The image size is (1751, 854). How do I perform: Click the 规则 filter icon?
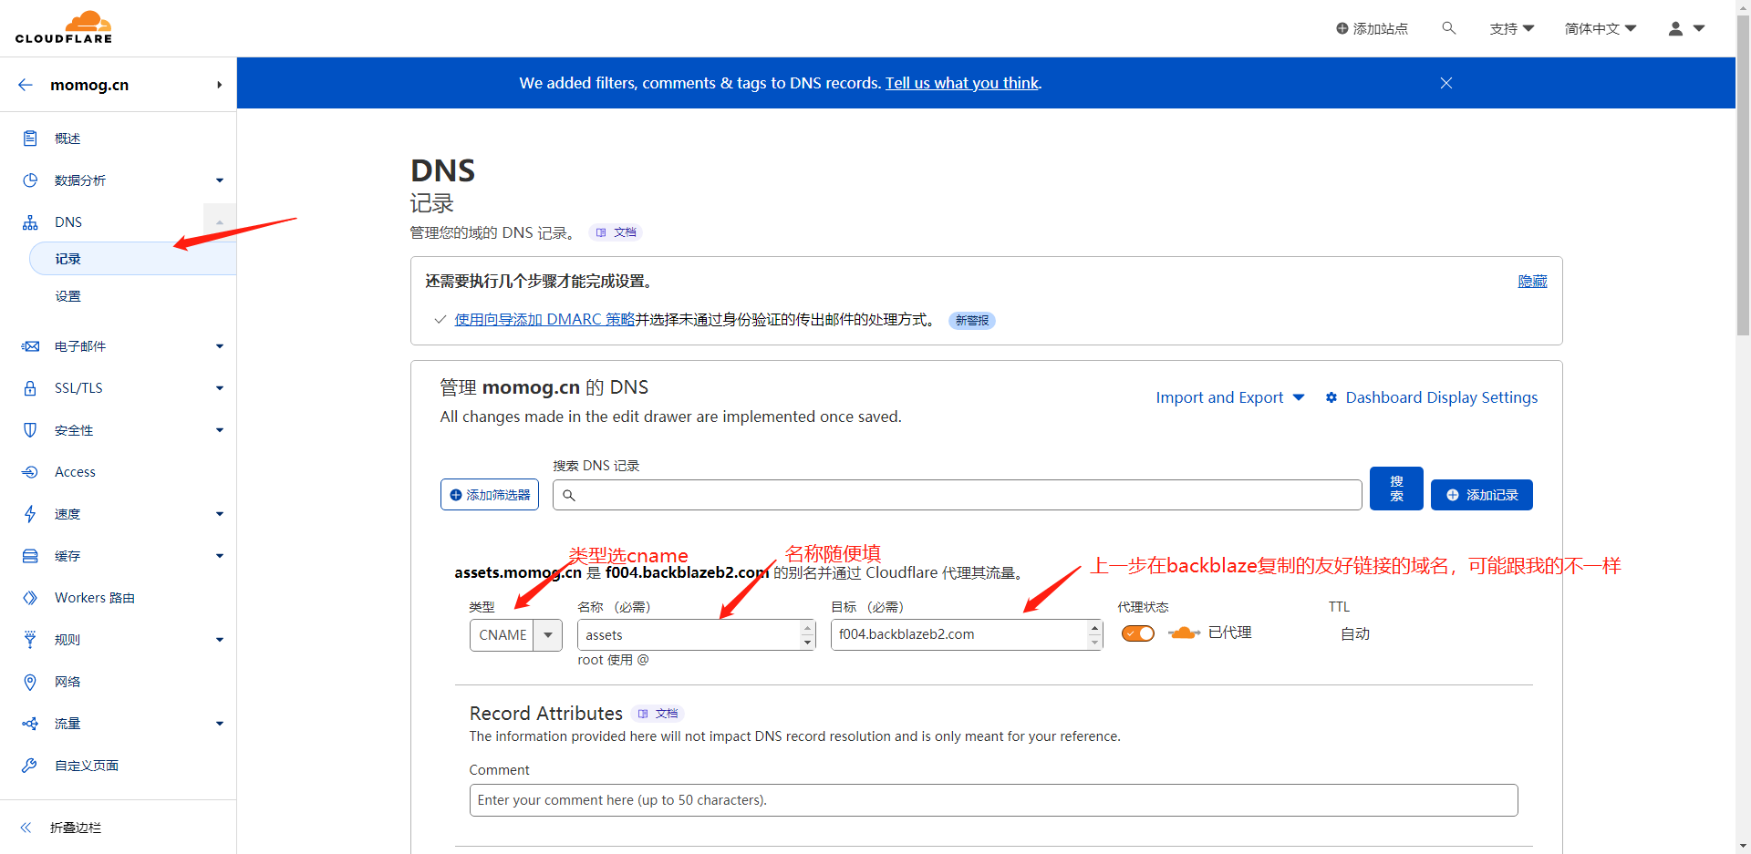(x=30, y=640)
